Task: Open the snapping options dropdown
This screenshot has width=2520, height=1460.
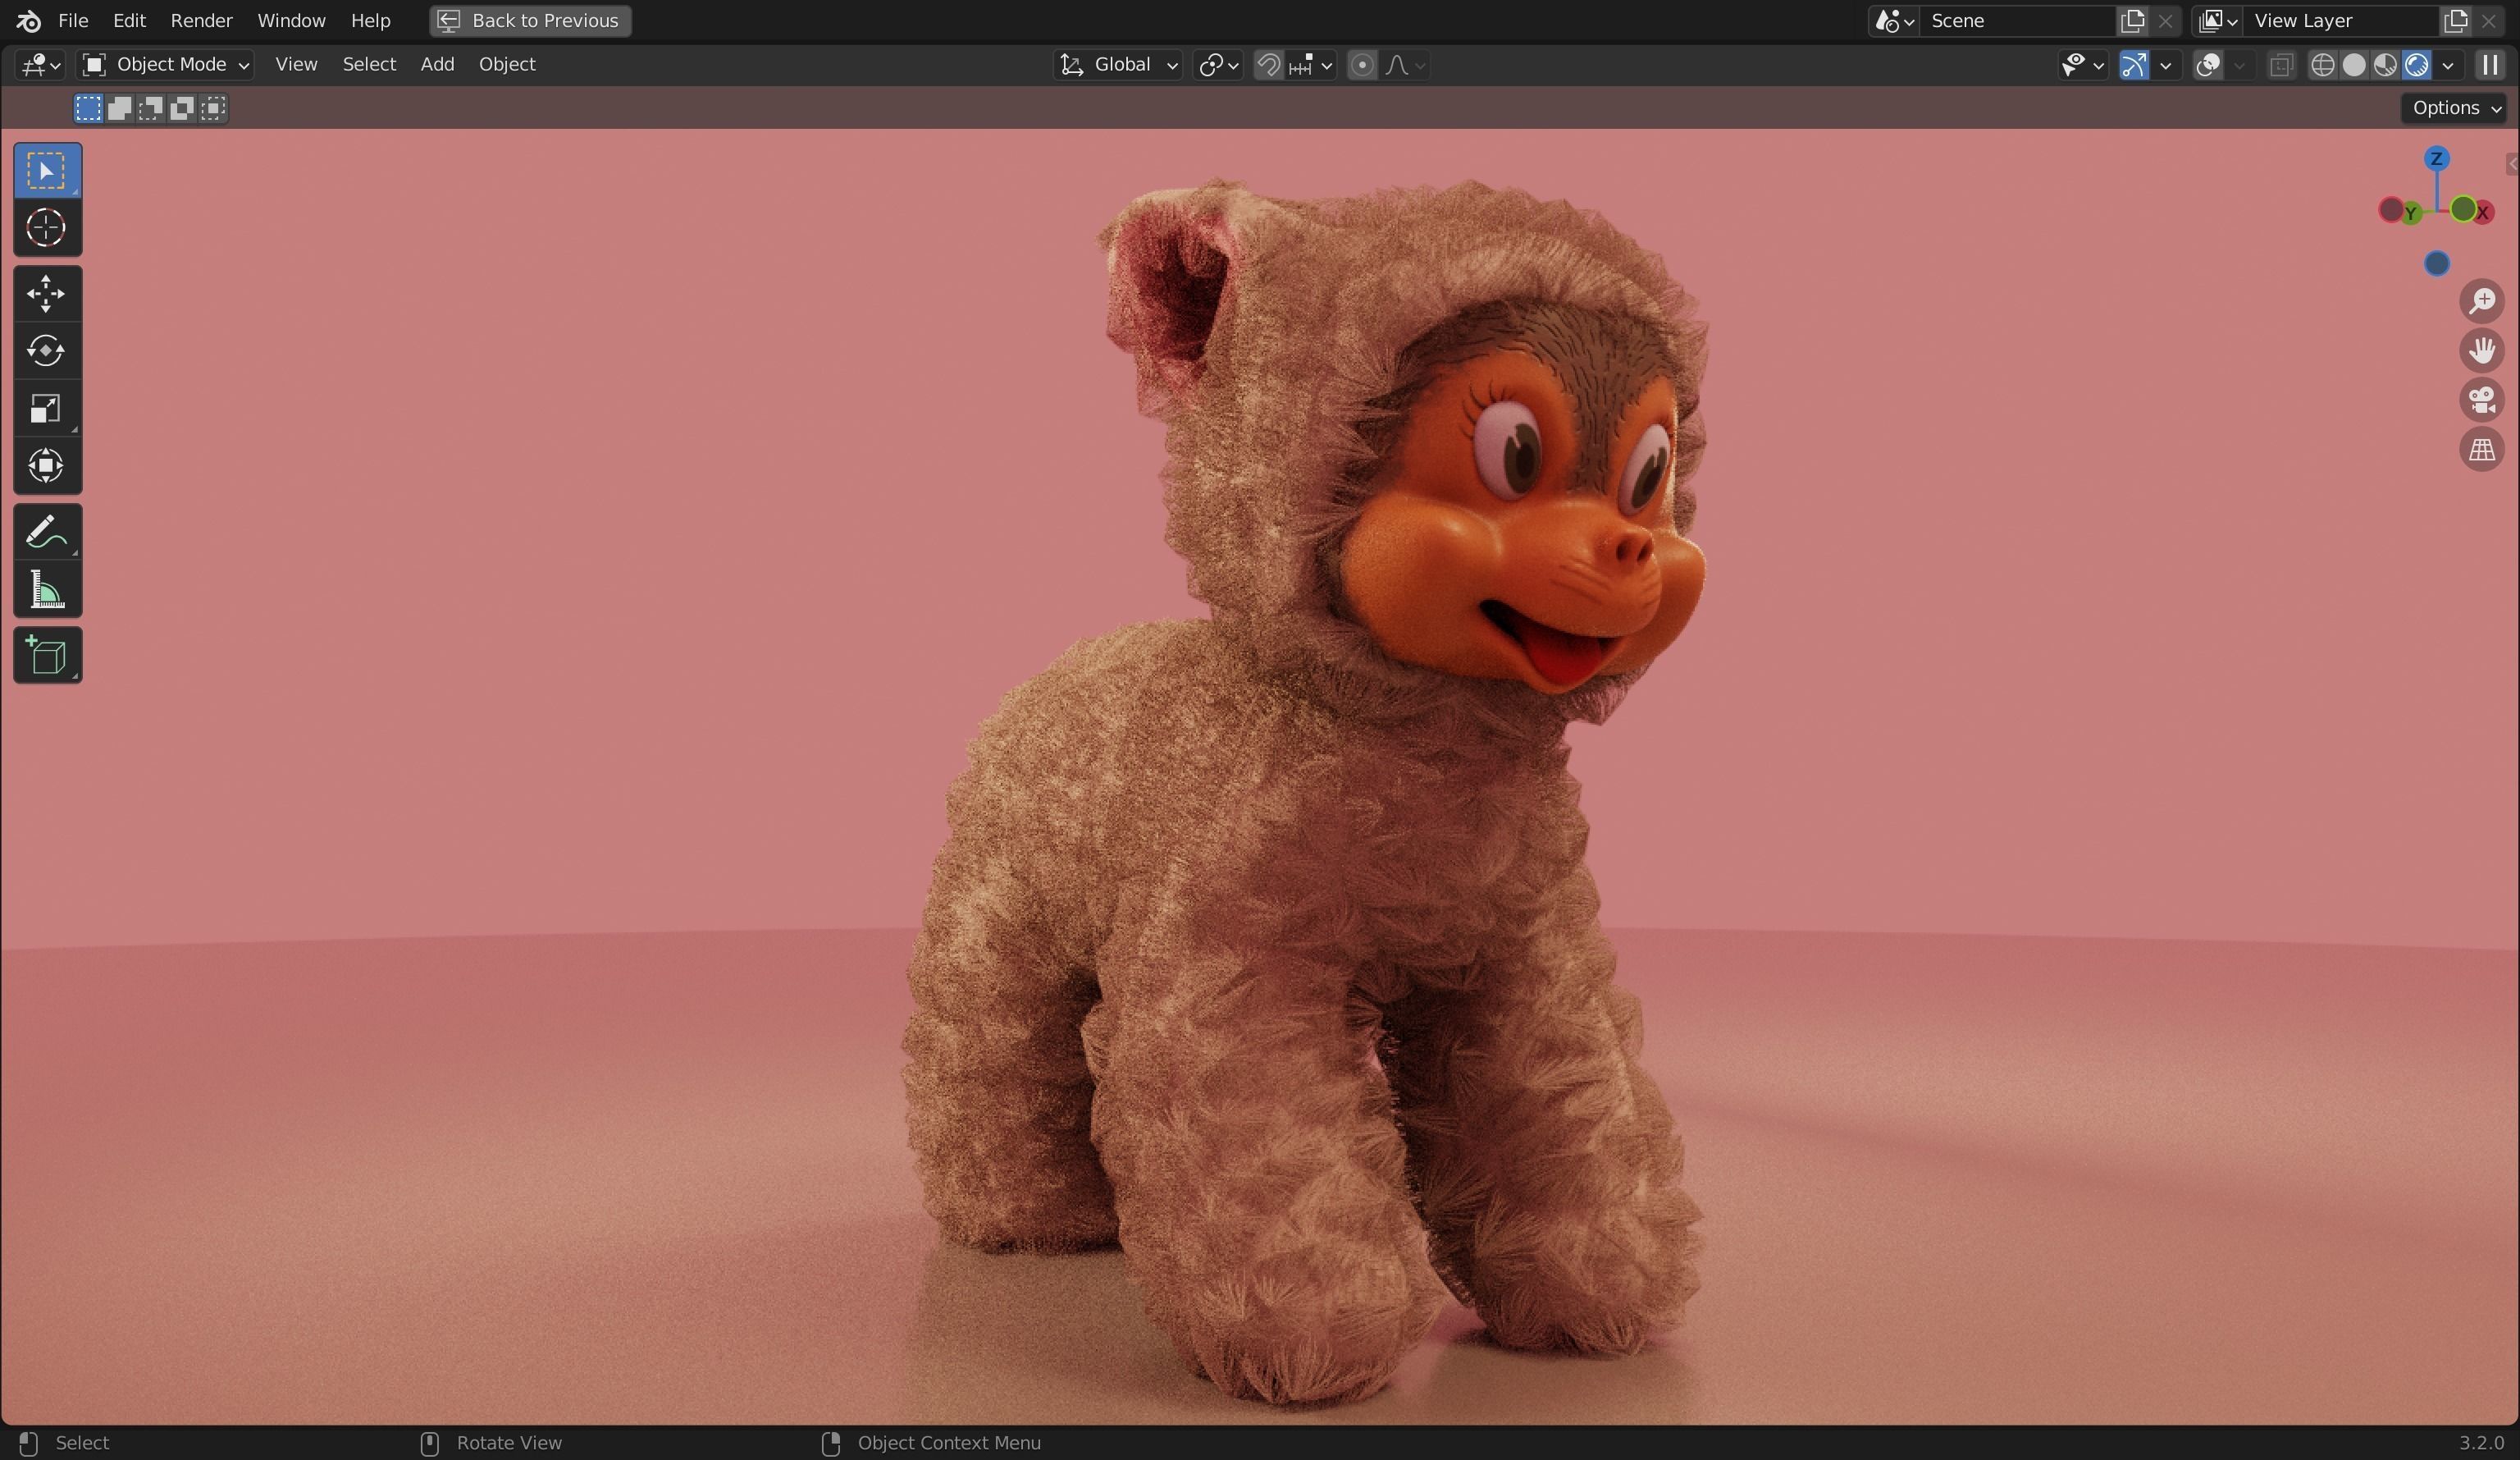Action: tap(1311, 65)
